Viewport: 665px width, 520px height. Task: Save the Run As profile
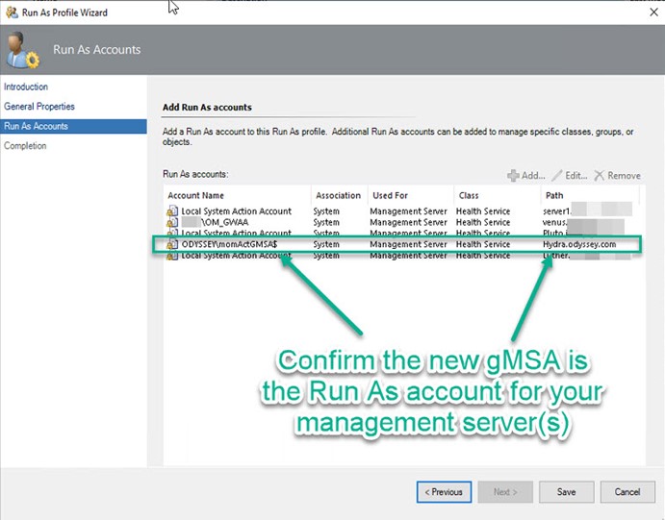tap(566, 491)
